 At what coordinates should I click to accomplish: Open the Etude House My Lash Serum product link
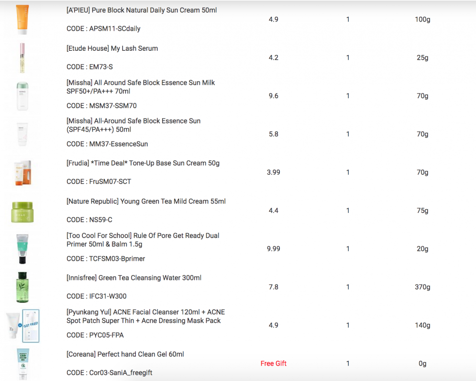click(112, 48)
